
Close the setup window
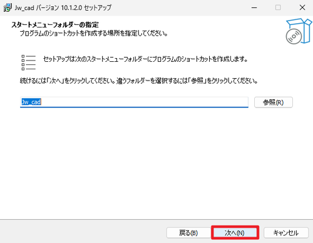302,7
